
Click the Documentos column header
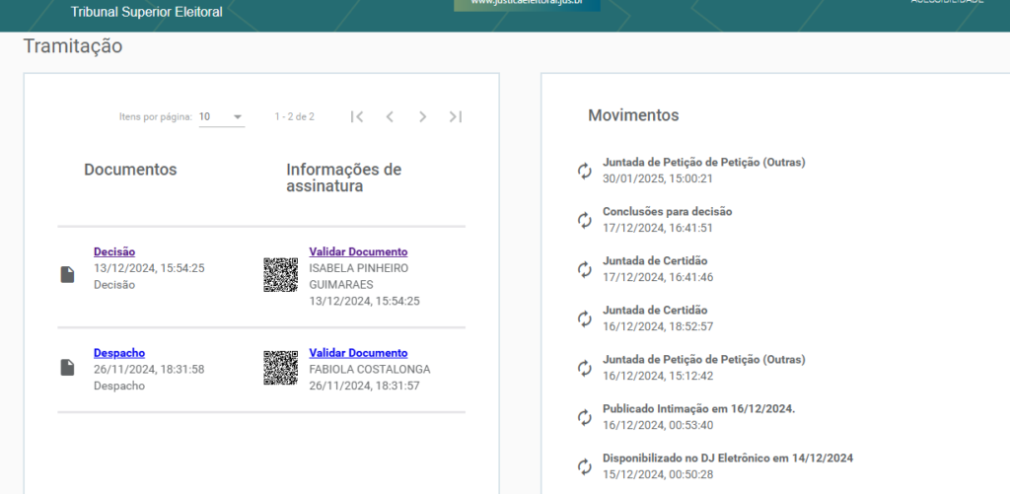[x=130, y=170]
